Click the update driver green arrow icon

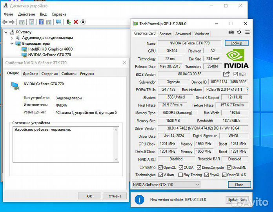69,22
